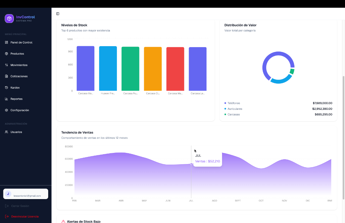Click the Configuración gear icon

click(x=6, y=110)
